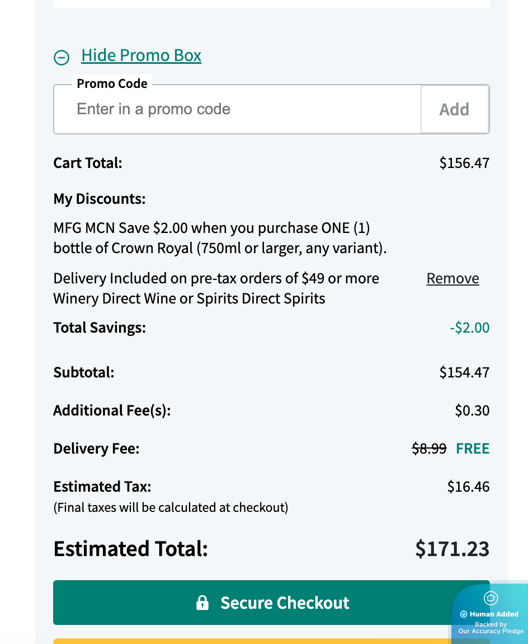Viewport: 528px width, 644px height.
Task: Click the Crown Royal discount description
Action: click(x=220, y=238)
